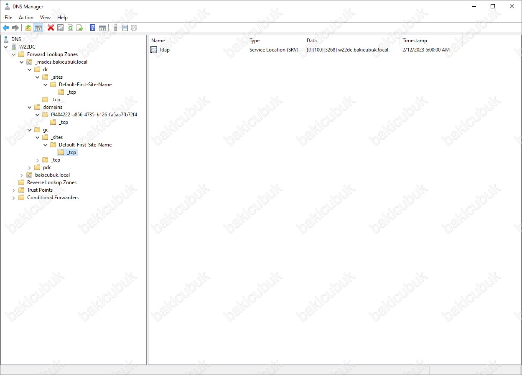Toggle Show/Hide Action Pane toolbar icon

(x=102, y=28)
